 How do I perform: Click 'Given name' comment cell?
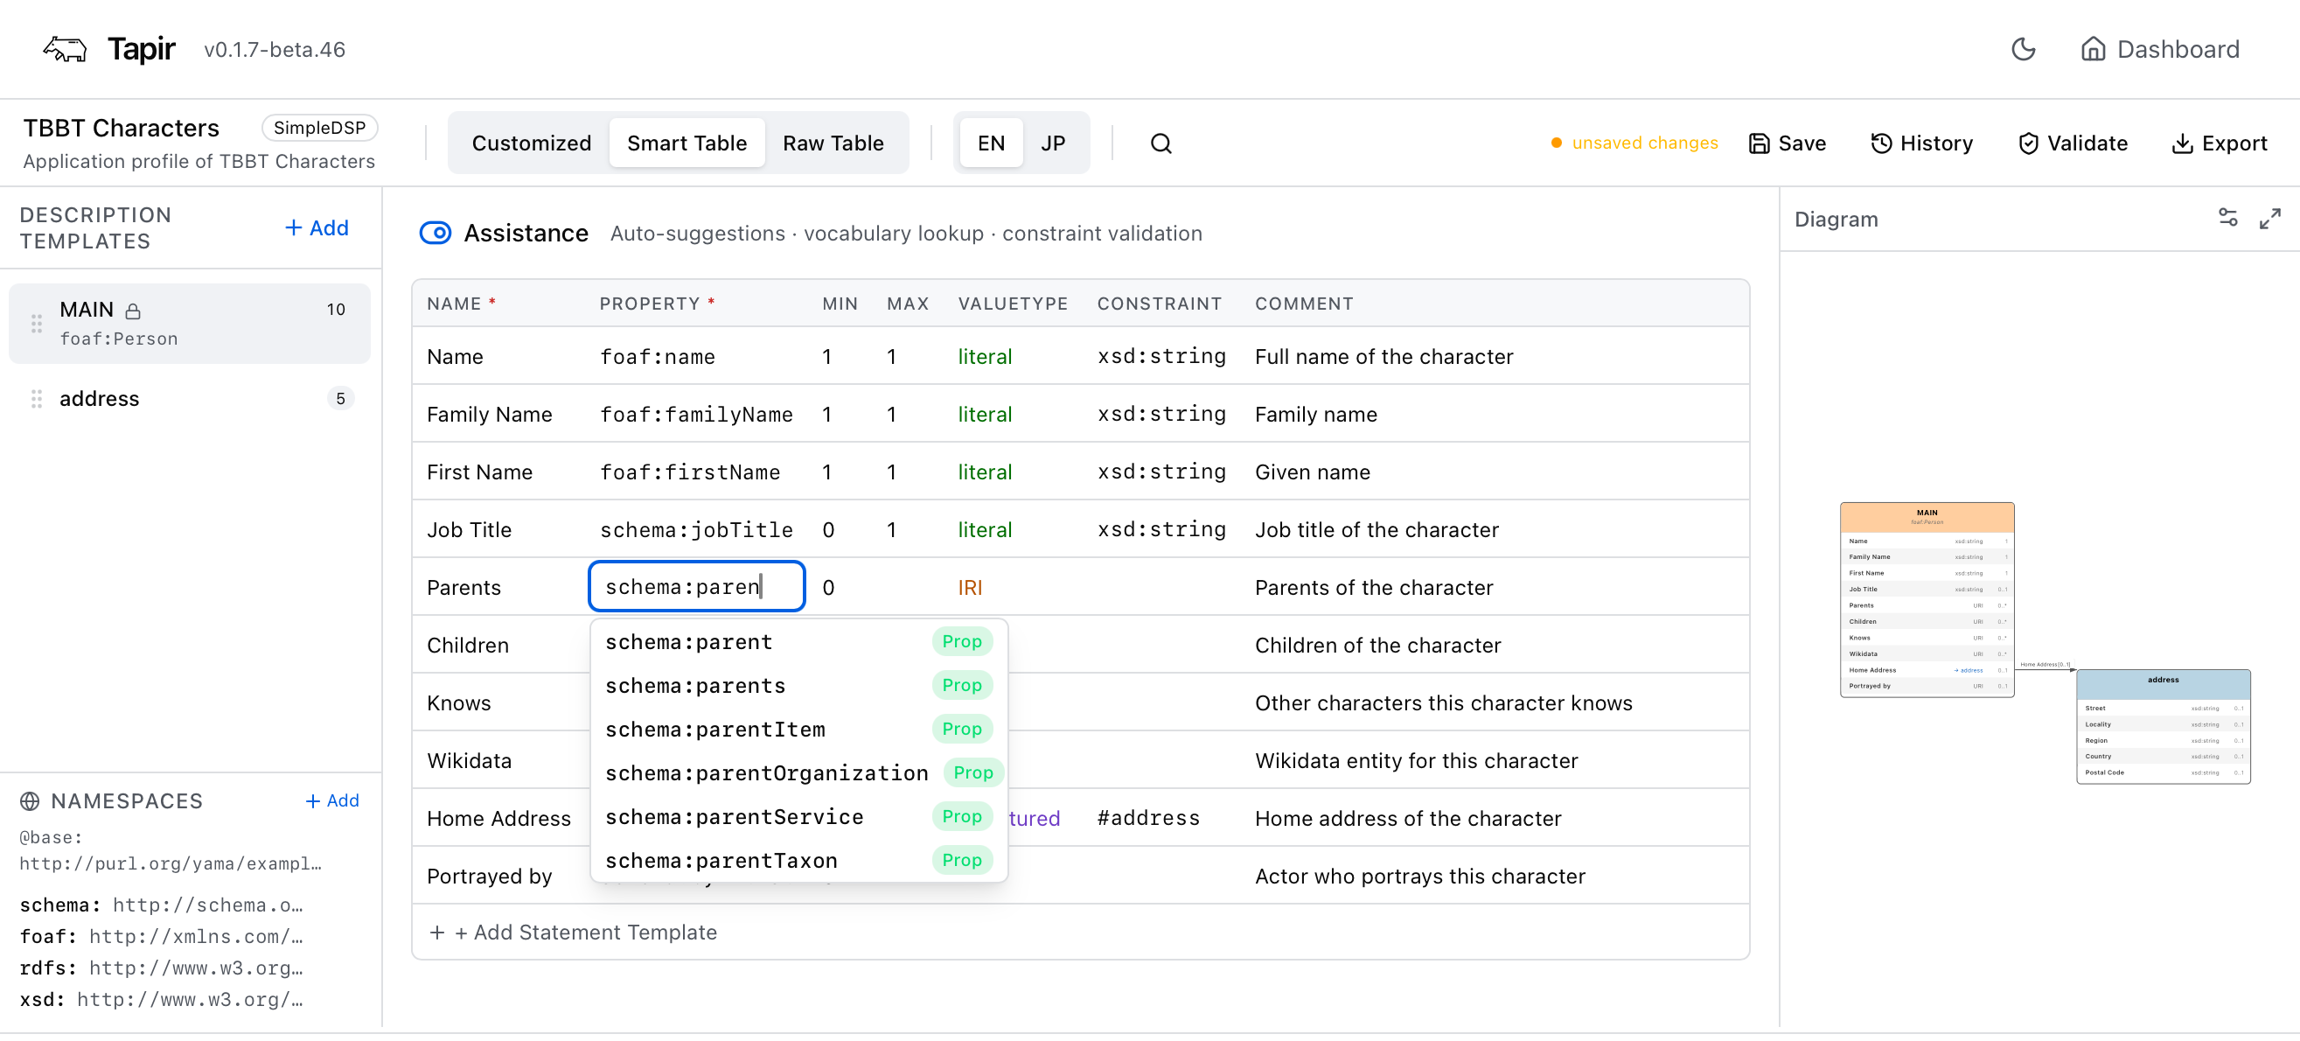tap(1312, 472)
